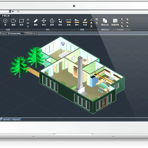Click the text 'A' tool icon

pos(28,19)
